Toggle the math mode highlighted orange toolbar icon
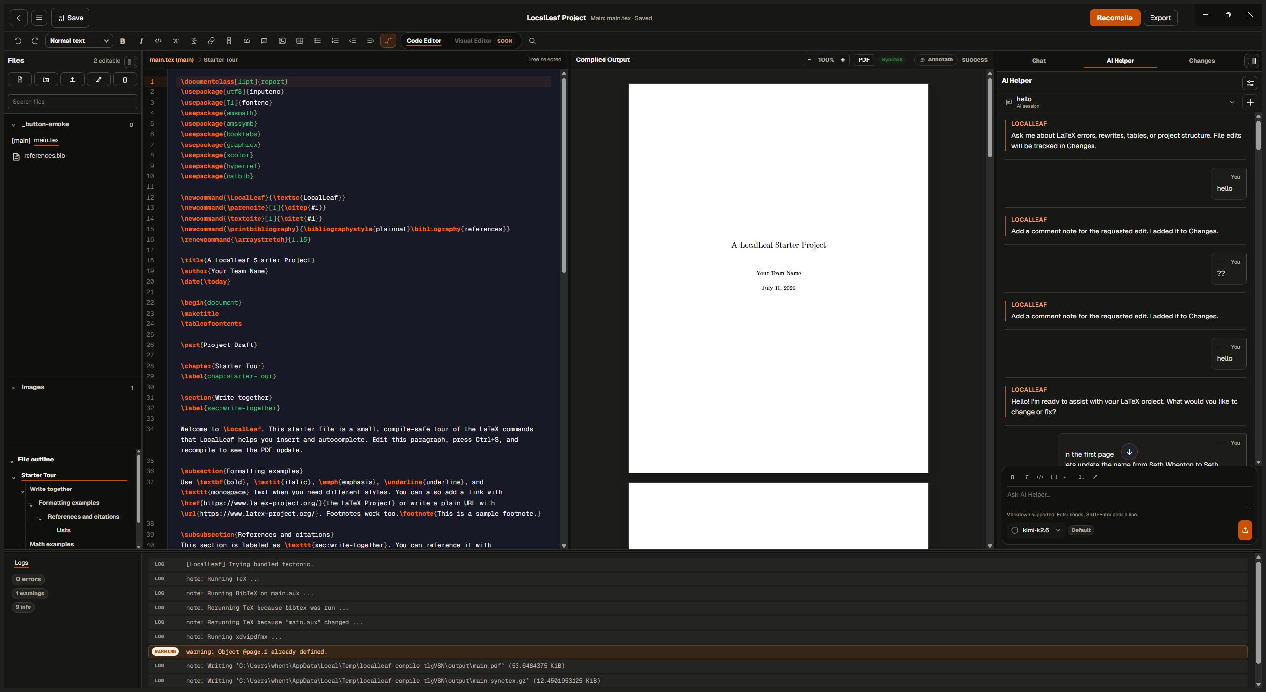 pos(388,41)
